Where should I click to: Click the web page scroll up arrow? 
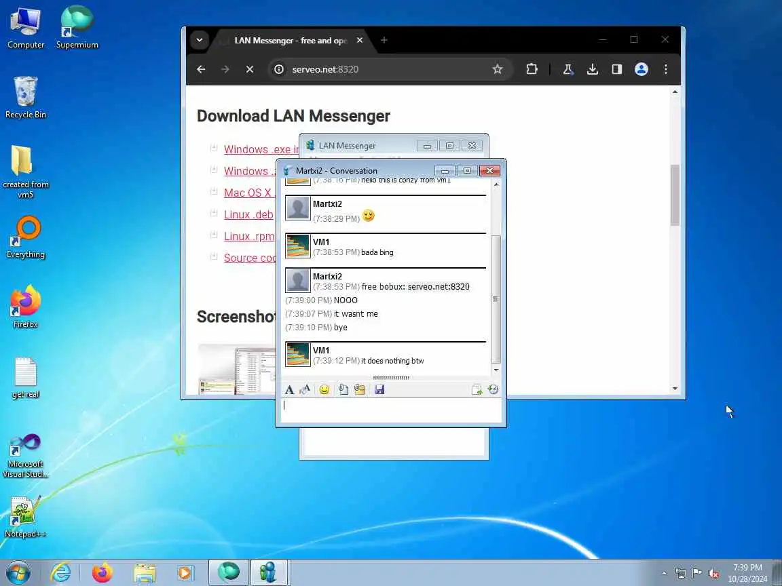(675, 92)
